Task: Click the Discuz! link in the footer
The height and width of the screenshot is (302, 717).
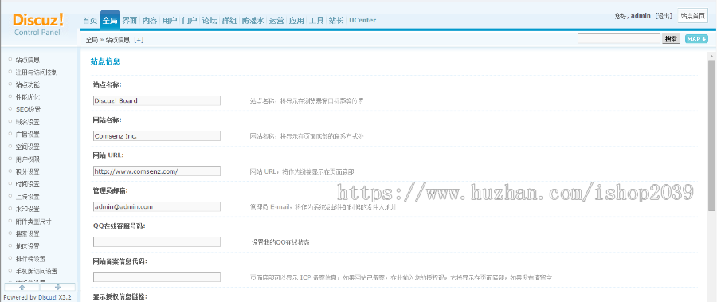Action: 47,297
